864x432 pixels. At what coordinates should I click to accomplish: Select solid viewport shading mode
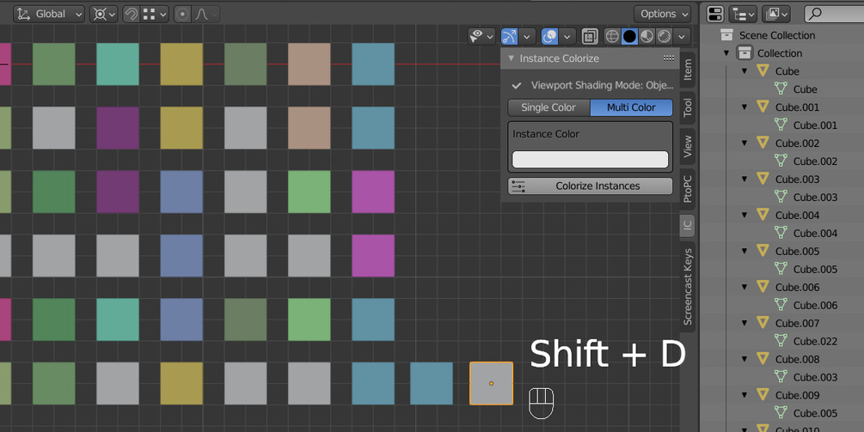pyautogui.click(x=629, y=36)
